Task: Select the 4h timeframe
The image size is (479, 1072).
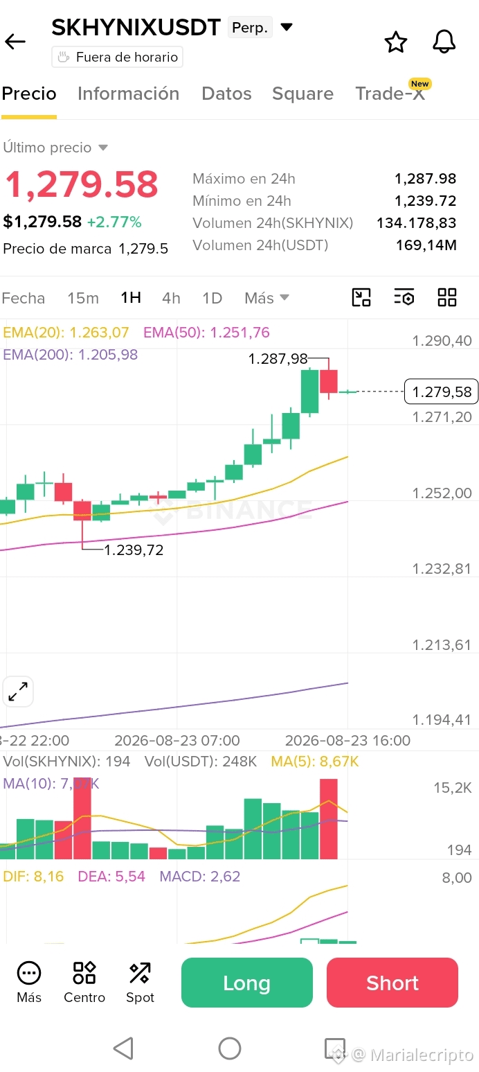Action: tap(171, 298)
